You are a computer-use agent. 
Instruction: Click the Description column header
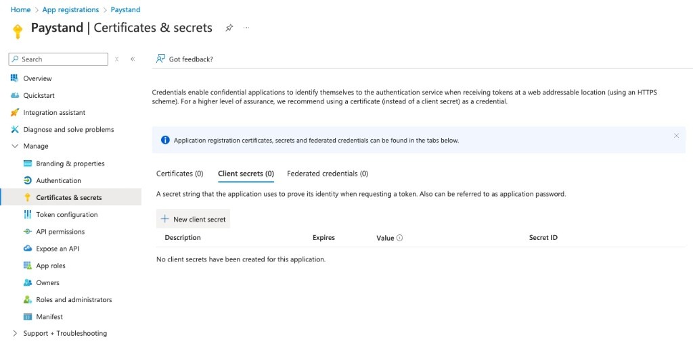[x=183, y=237]
